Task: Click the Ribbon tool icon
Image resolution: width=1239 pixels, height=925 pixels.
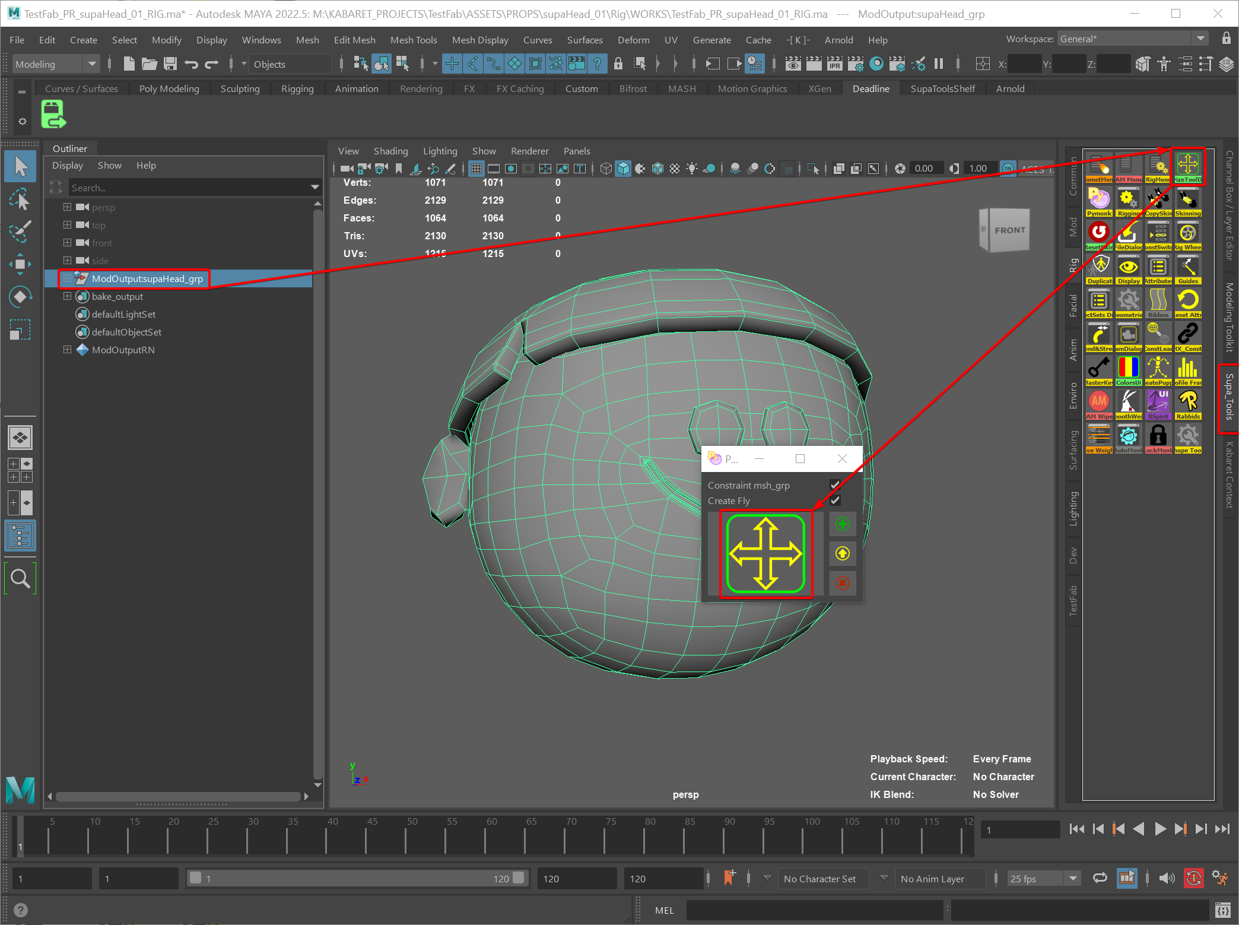Action: coord(1158,302)
